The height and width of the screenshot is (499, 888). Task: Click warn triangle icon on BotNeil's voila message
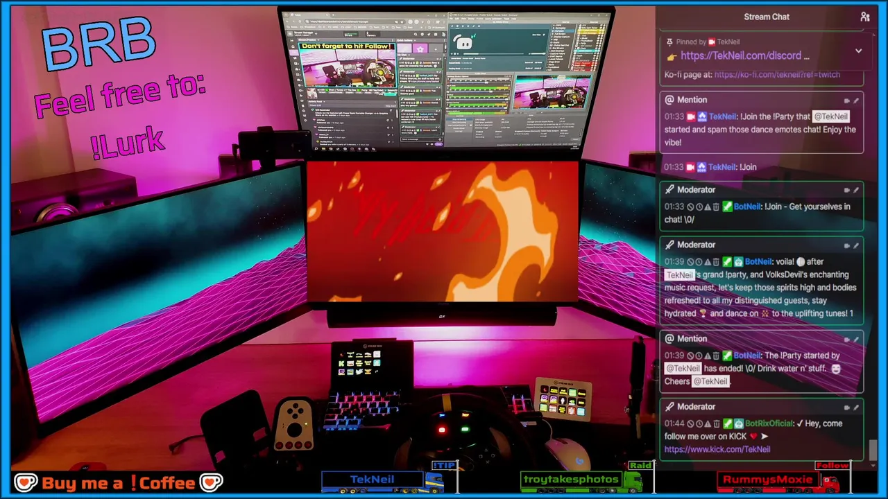[708, 262]
